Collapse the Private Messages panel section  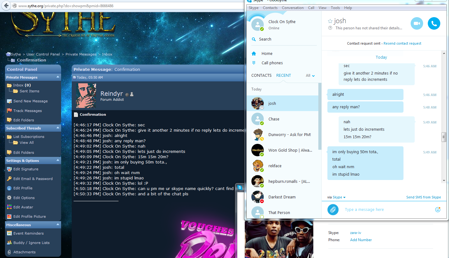[58, 77]
